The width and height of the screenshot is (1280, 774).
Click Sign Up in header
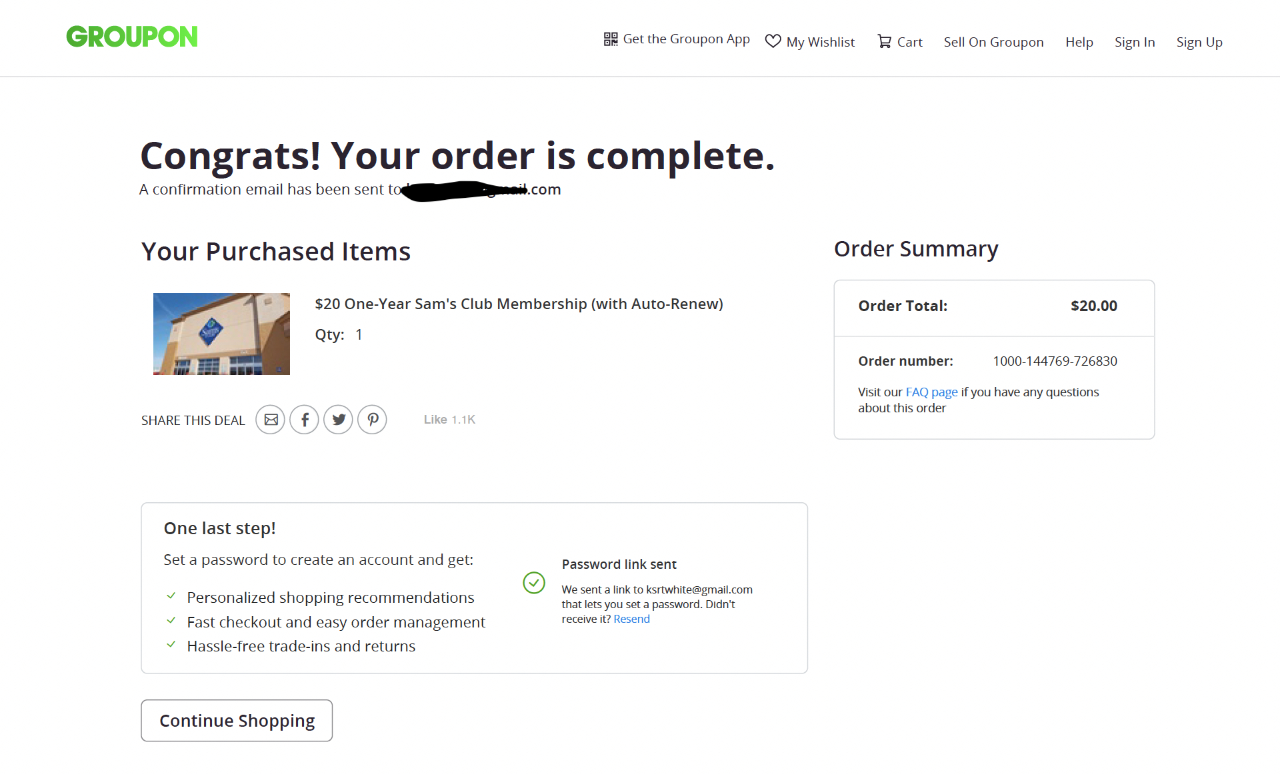coord(1199,42)
